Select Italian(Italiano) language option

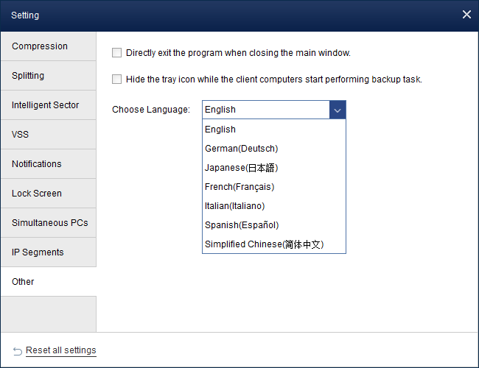click(234, 206)
